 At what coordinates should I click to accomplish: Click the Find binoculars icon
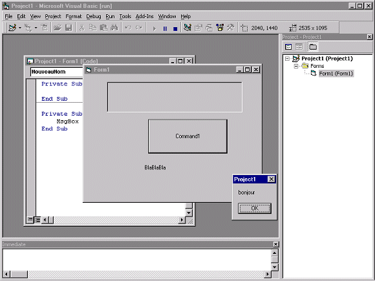[x=114, y=28]
